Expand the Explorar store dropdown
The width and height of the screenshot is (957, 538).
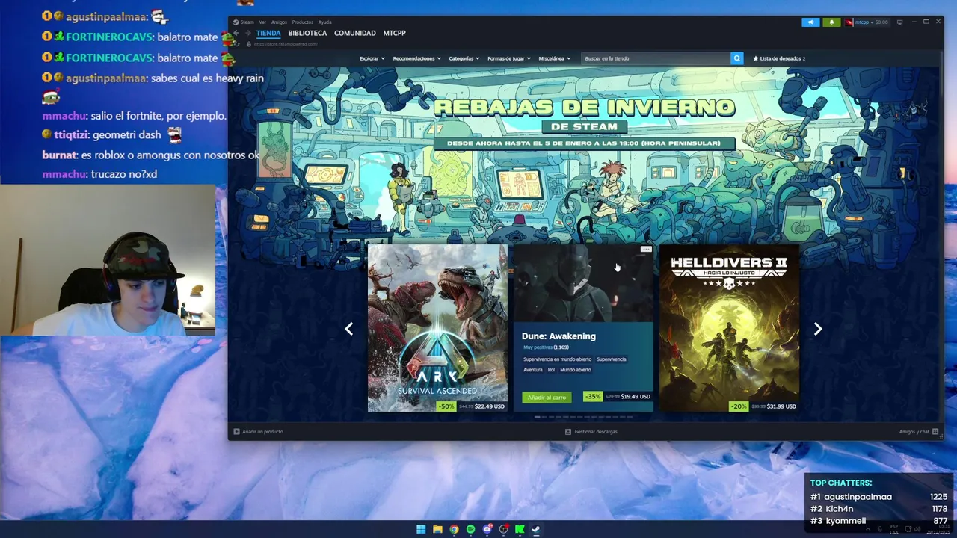372,58
